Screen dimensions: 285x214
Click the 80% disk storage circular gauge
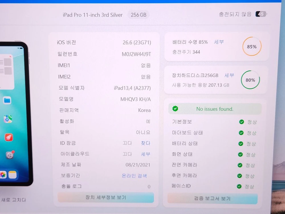point(250,80)
